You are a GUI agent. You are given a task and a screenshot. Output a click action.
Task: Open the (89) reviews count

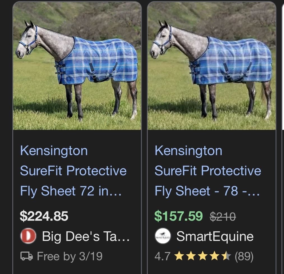click(244, 256)
